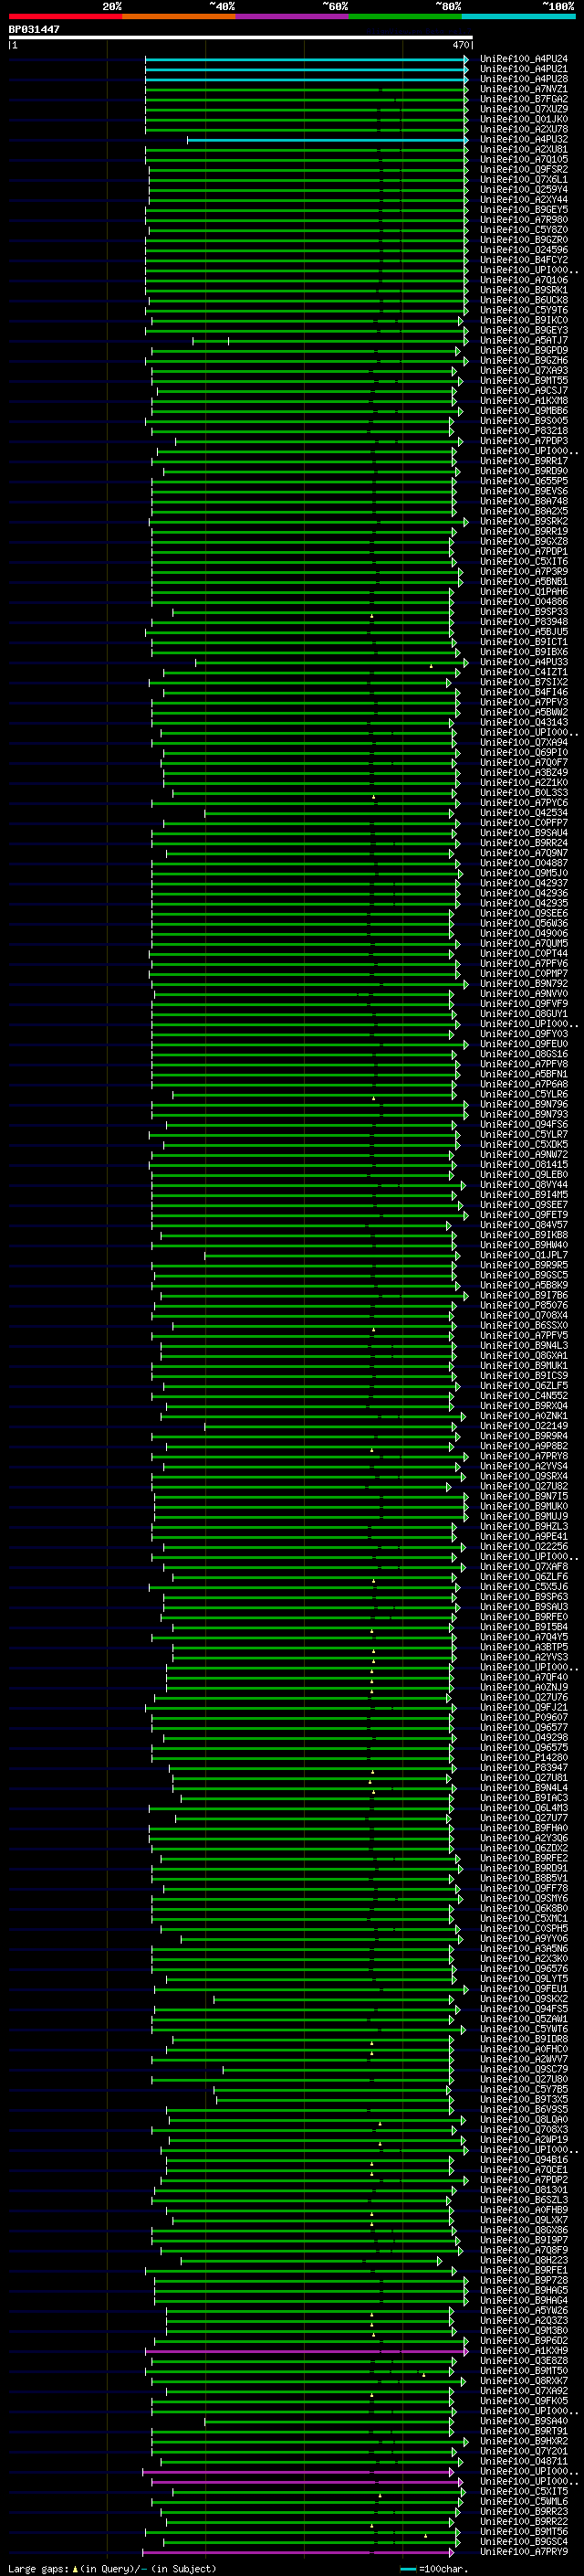Select the UniRef100_A7PDP3 entry
This screenshot has height=2576, width=584.
point(523,441)
